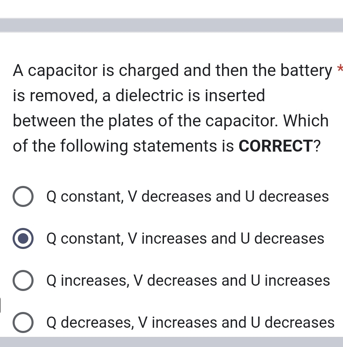This screenshot has width=343, height=347.
Task: Click the word "battery" in the question
Action: (x=306, y=70)
